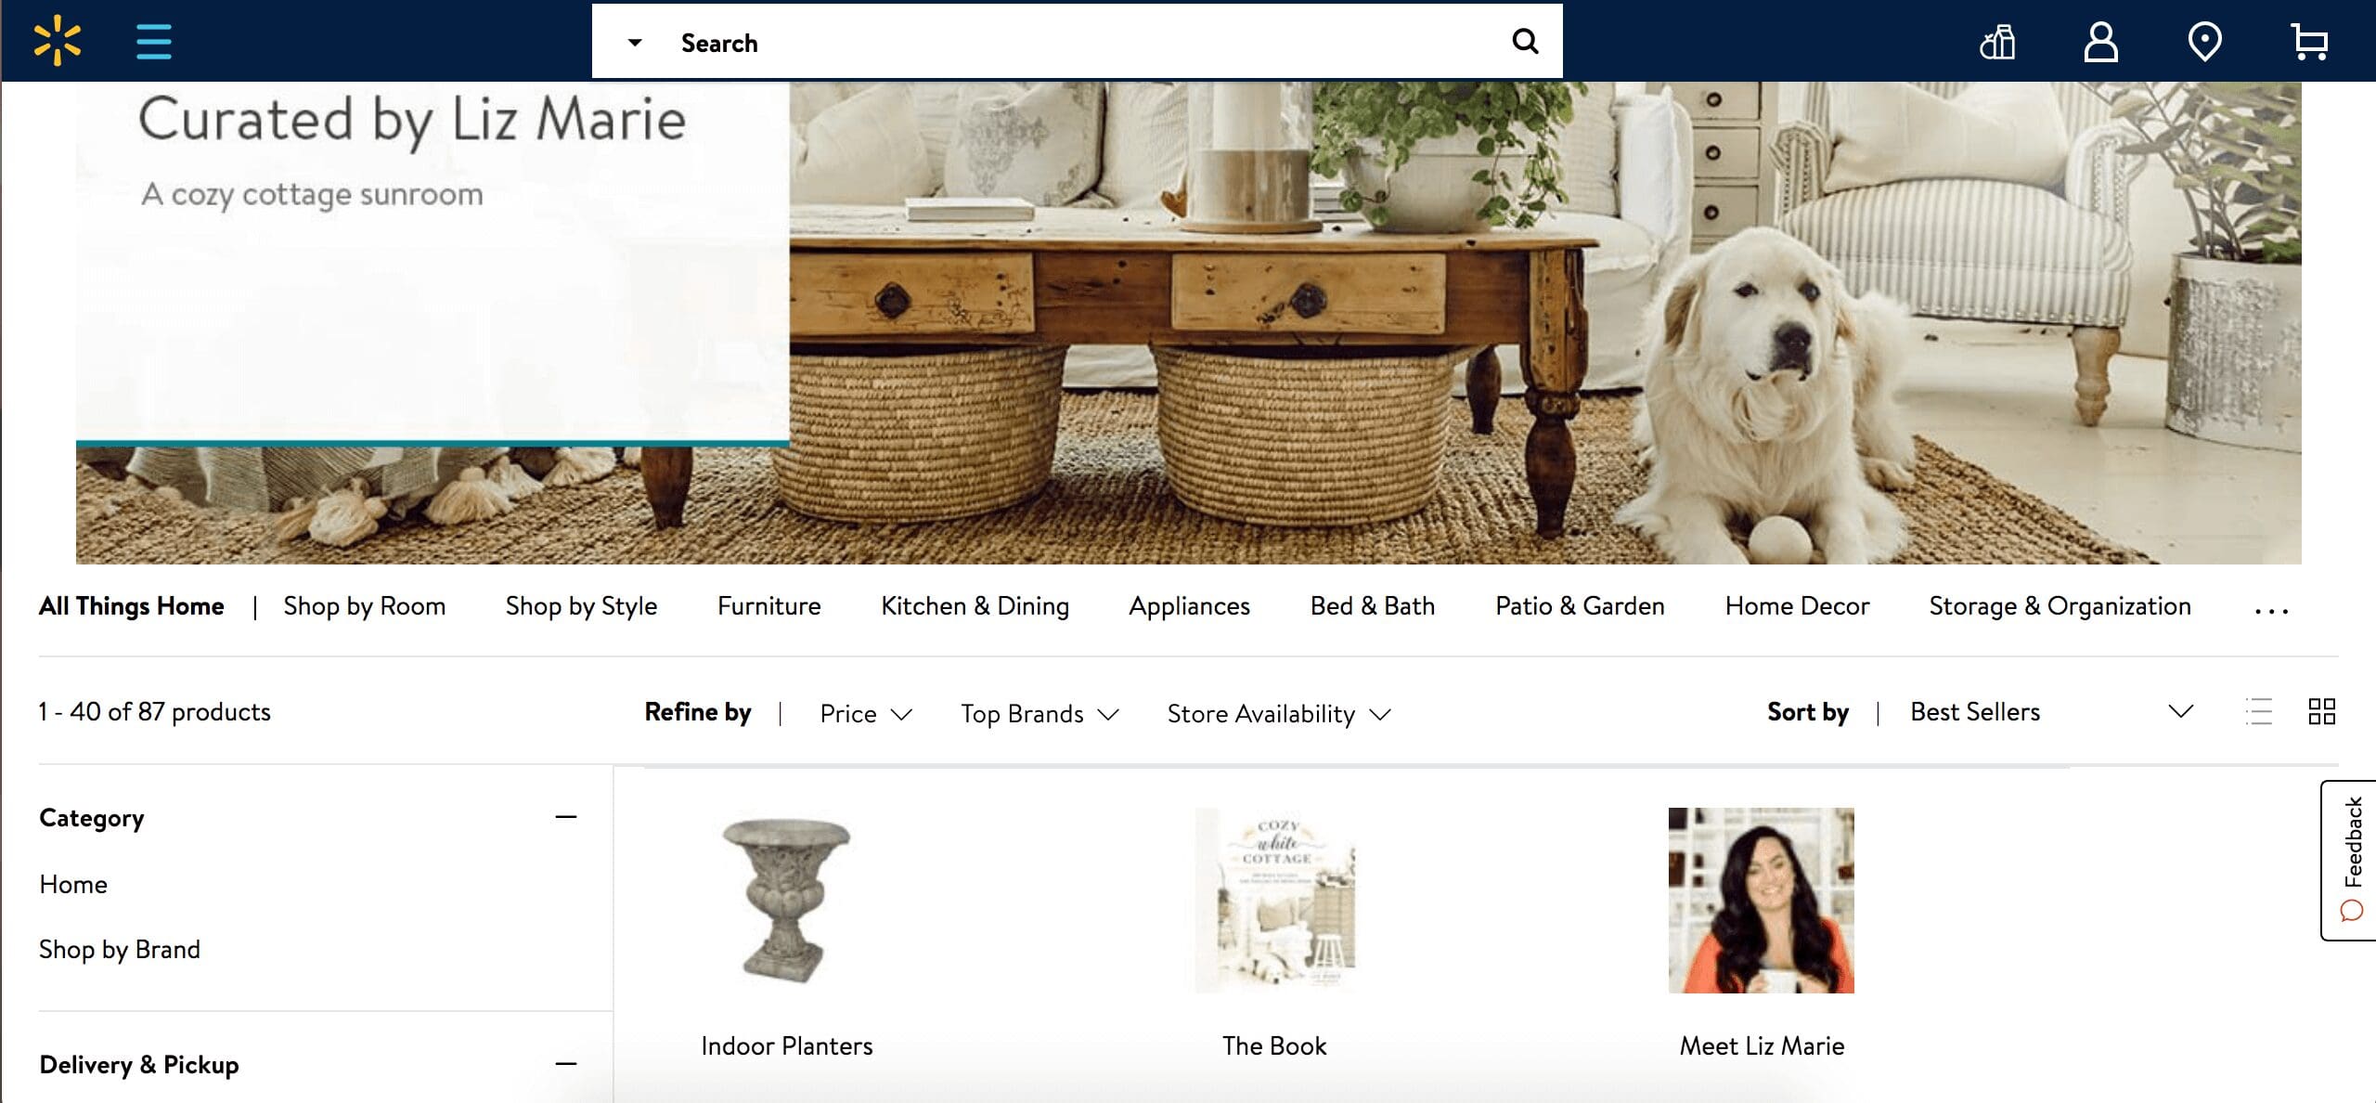Image resolution: width=2376 pixels, height=1103 pixels.
Task: Open the Kitchen & Dining menu item
Action: pos(975,606)
